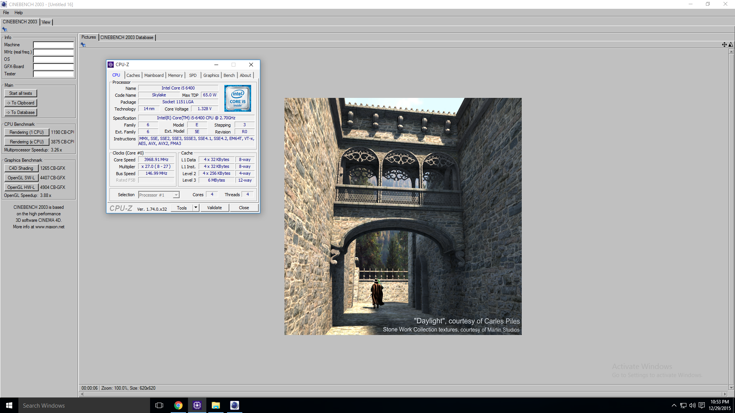The image size is (735, 413).
Task: Switch to Bench tab in CPU-Z
Action: [229, 75]
